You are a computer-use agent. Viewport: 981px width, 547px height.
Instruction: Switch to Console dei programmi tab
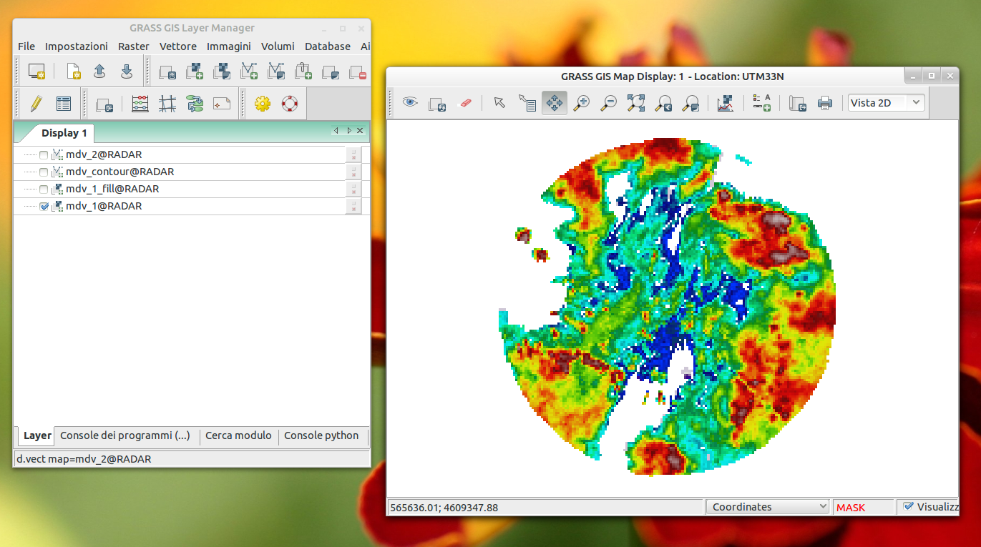(125, 435)
